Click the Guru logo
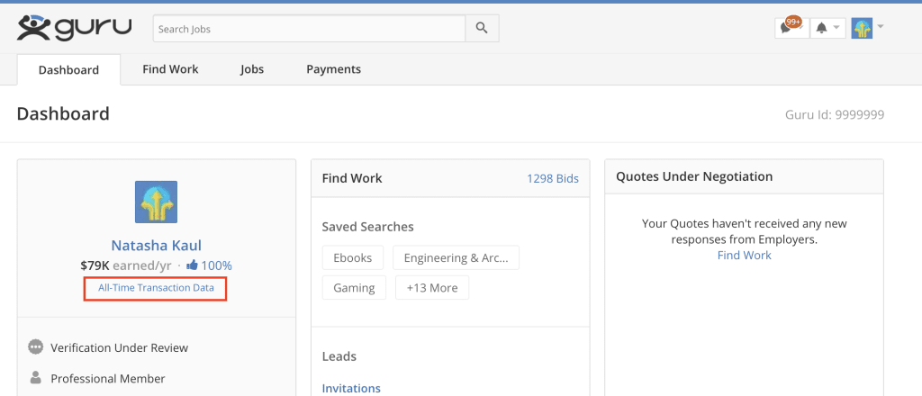The image size is (922, 396). click(x=74, y=28)
